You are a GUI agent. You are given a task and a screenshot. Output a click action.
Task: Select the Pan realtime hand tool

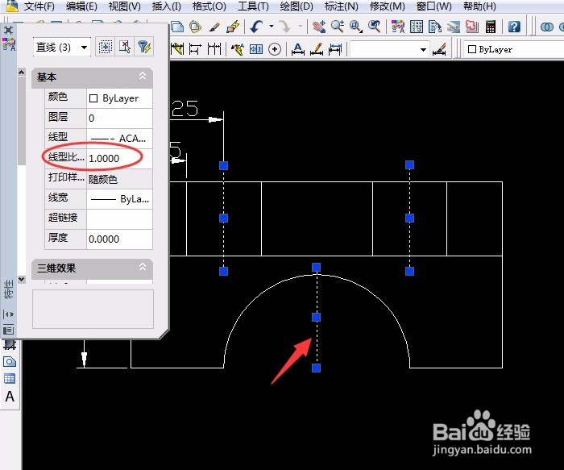coord(319,27)
